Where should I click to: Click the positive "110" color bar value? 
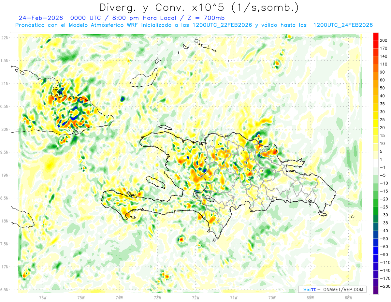(x=384, y=64)
